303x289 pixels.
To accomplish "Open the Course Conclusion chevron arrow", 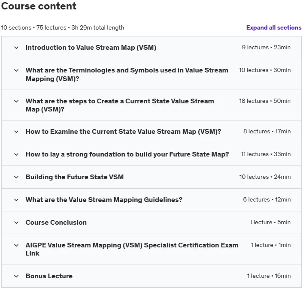I will coord(16,223).
